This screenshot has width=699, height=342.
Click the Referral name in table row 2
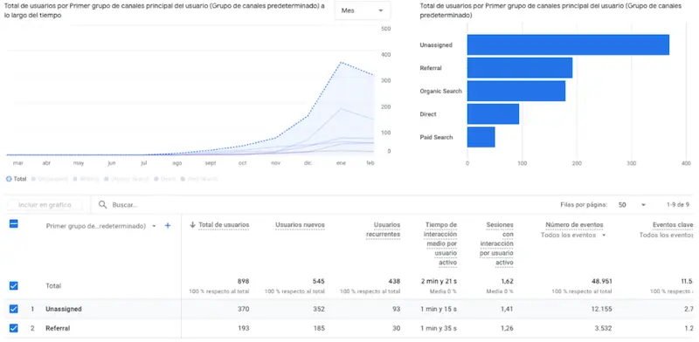(x=58, y=328)
